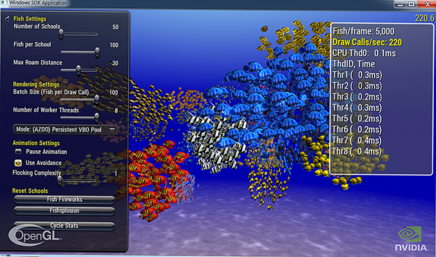Click the Fish Settings heading
Image resolution: width=436 pixels, height=257 pixels.
click(30, 19)
